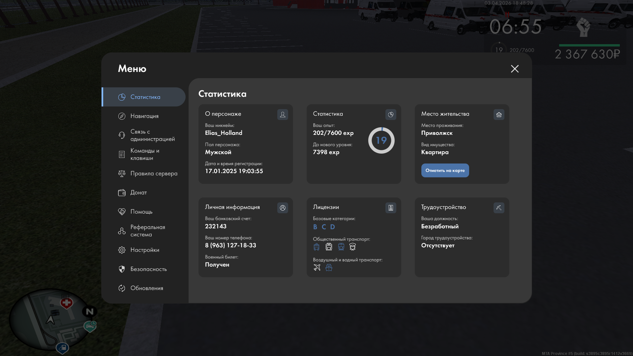Click the user icon in Личная информация card
The image size is (633, 356).
(x=283, y=208)
